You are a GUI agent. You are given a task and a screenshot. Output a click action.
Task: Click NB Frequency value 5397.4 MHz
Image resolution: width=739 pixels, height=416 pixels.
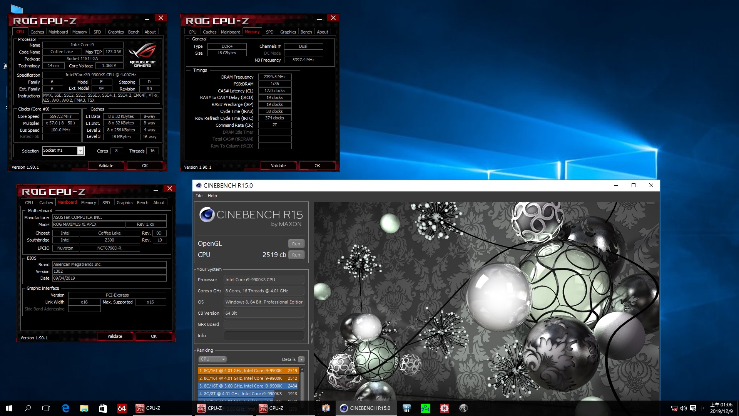[x=303, y=60]
